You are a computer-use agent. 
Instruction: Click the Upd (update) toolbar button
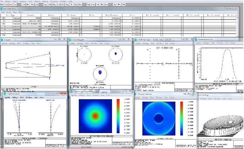pos(24,4)
